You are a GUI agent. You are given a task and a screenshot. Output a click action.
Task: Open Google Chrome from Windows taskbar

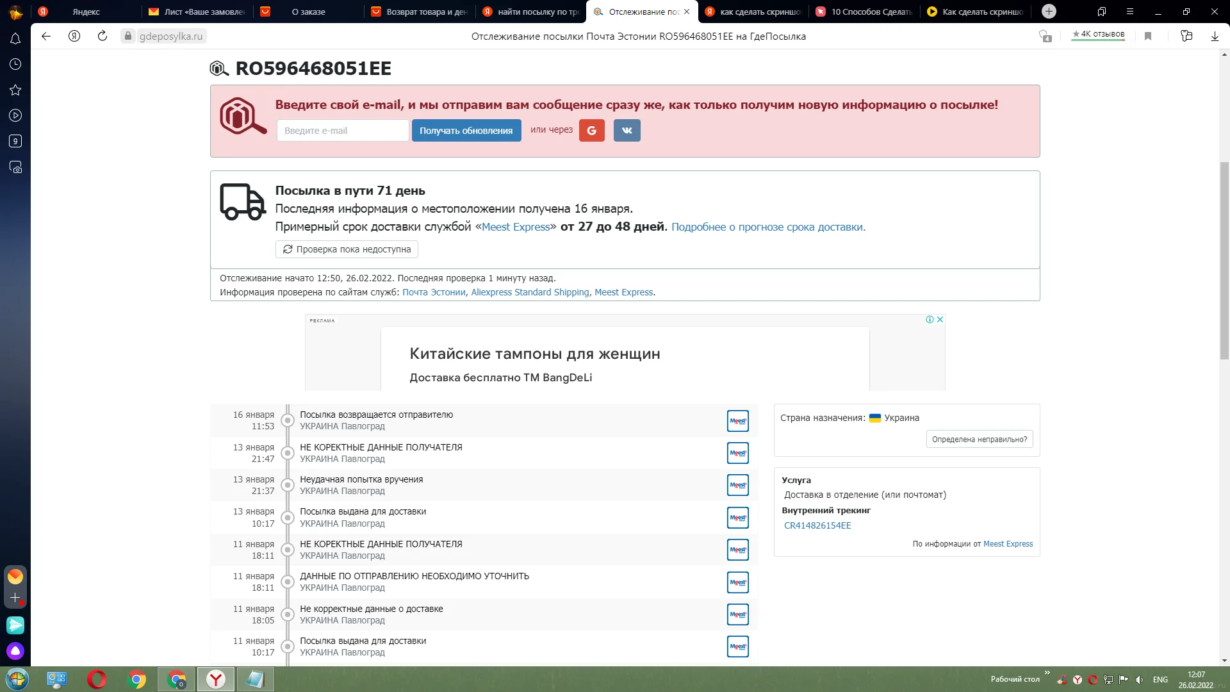pos(136,679)
